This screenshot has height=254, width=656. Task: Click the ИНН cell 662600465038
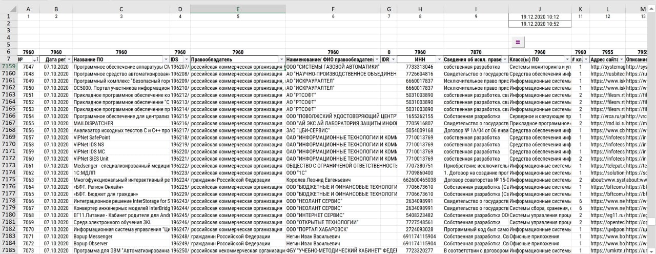coord(420,180)
